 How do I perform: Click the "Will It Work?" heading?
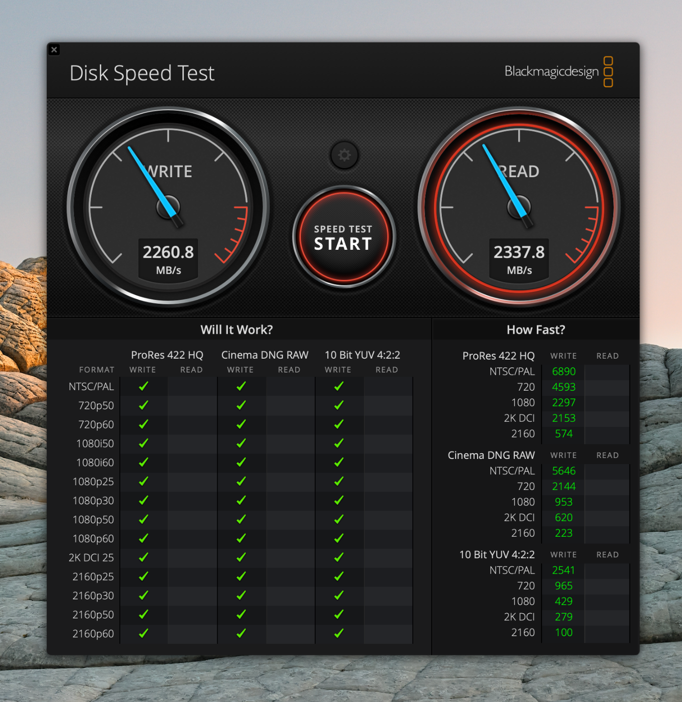point(237,330)
